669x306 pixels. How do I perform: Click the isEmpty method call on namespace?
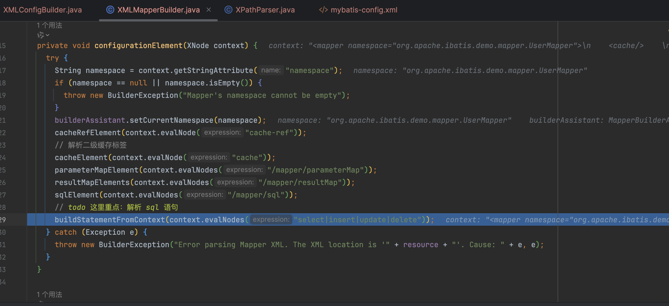(x=225, y=83)
